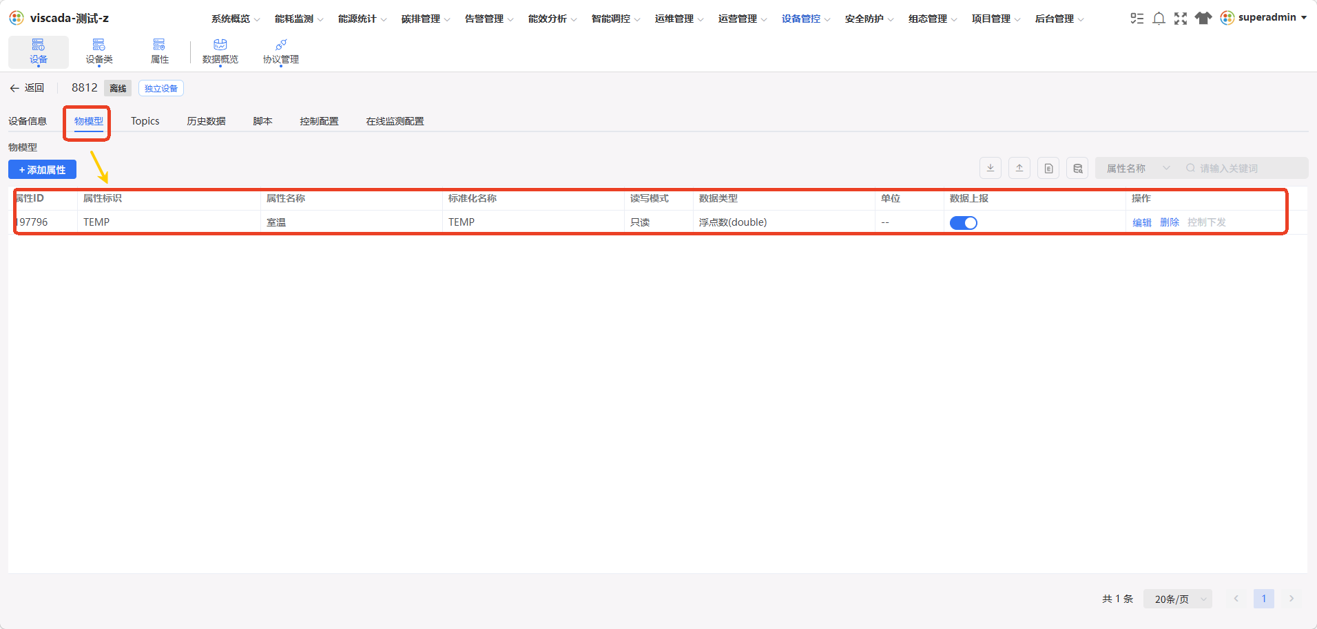Click the next page arrow
The width and height of the screenshot is (1317, 629).
coord(1292,599)
